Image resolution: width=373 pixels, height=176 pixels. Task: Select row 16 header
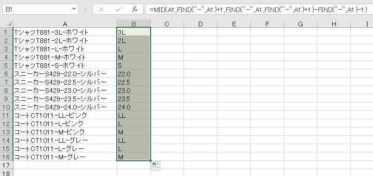point(6,157)
